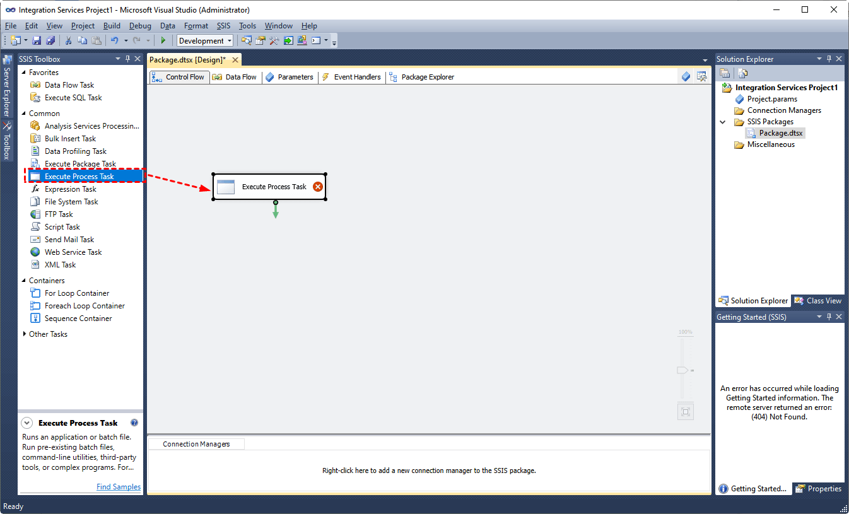Select the Bulk Insert Task toolbox item
The width and height of the screenshot is (849, 514).
[70, 139]
